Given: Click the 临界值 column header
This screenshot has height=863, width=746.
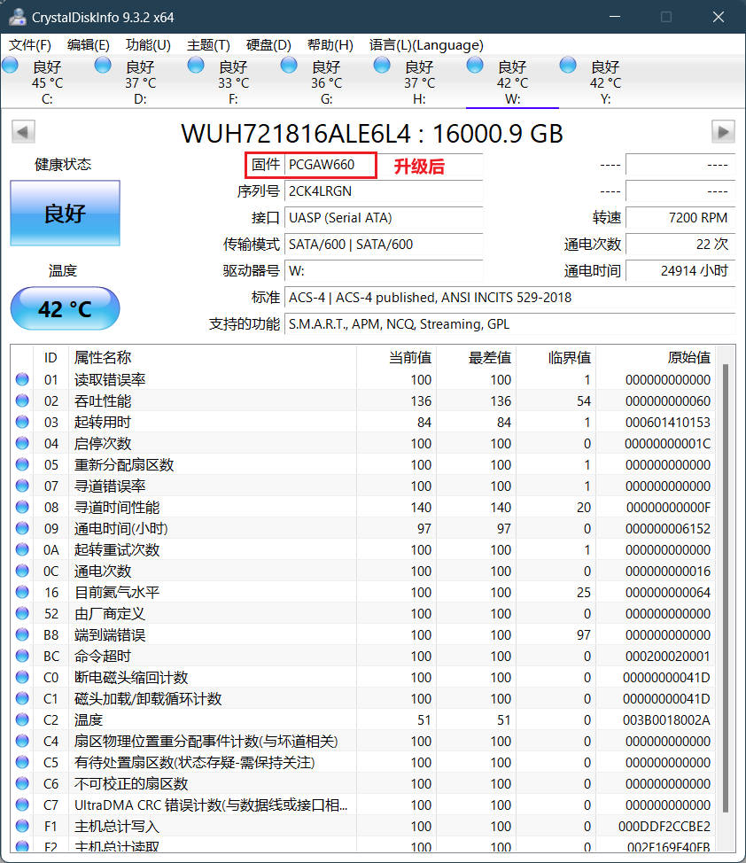Looking at the screenshot, I should coord(556,358).
